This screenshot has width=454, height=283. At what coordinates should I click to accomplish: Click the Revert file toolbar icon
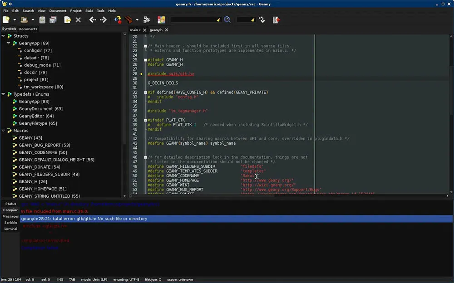[x=67, y=20]
